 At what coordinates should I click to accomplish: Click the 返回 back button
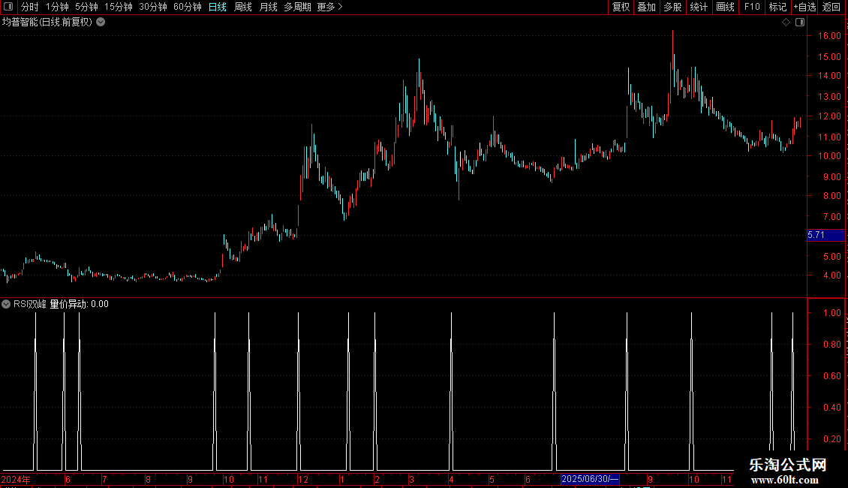click(831, 7)
